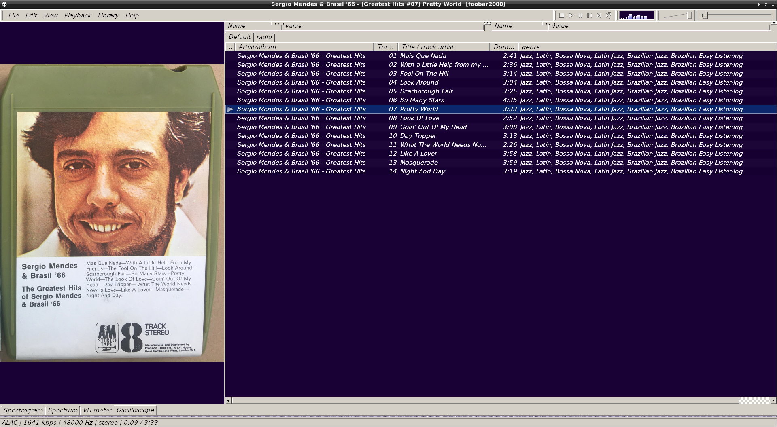Sort by Artist/album column header
The image size is (777, 427).
[x=304, y=47]
